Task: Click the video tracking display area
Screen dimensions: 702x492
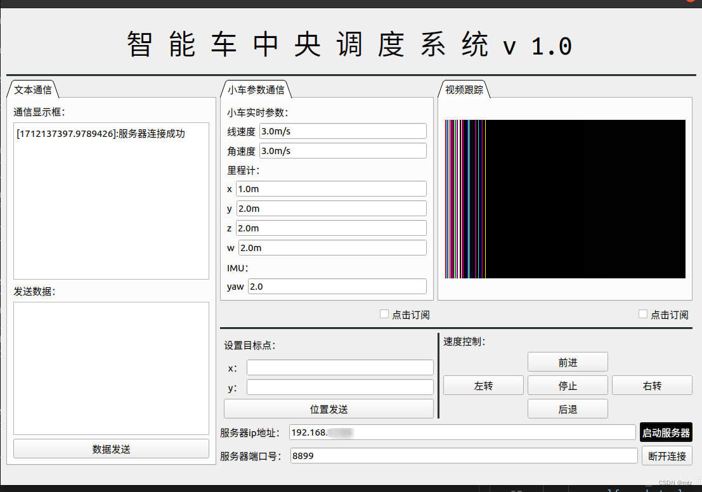Action: 564,198
